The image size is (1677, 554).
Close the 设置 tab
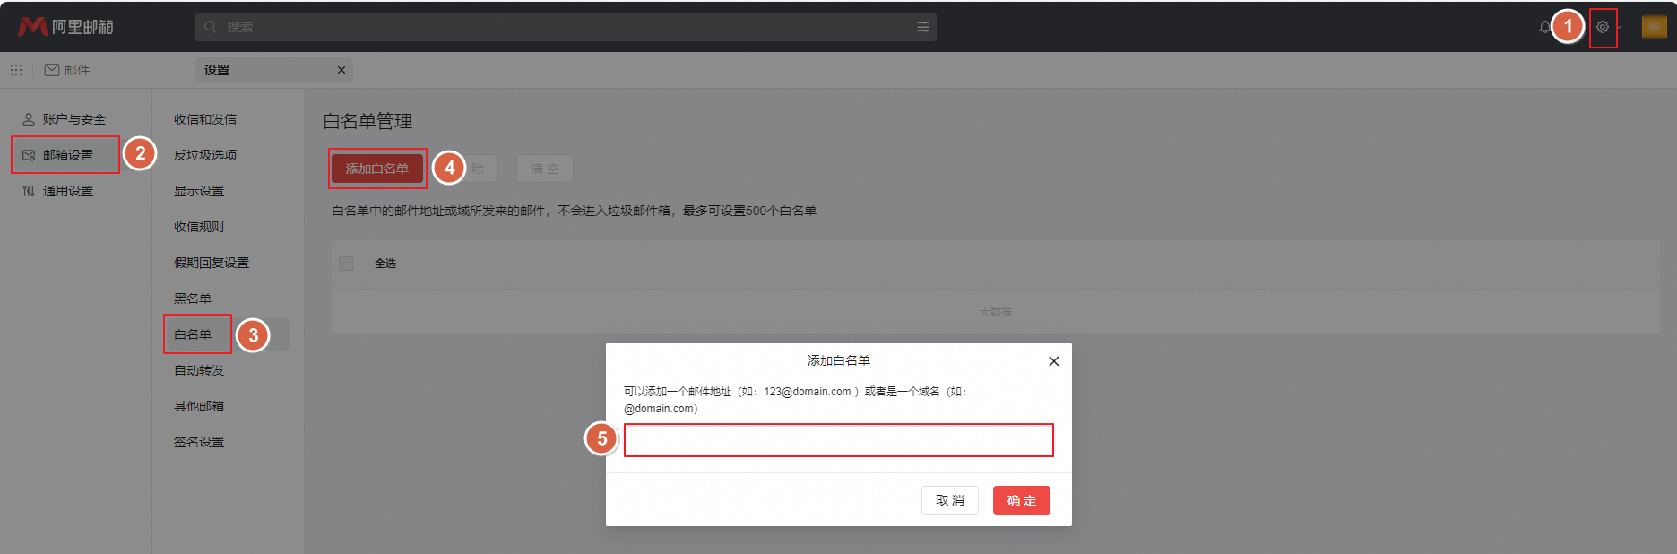tap(341, 70)
